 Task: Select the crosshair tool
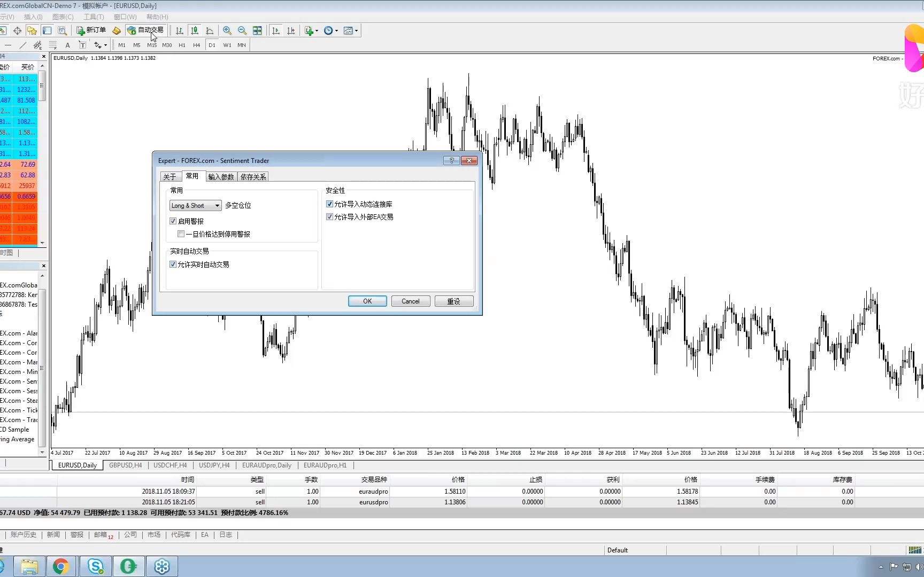[x=17, y=30]
